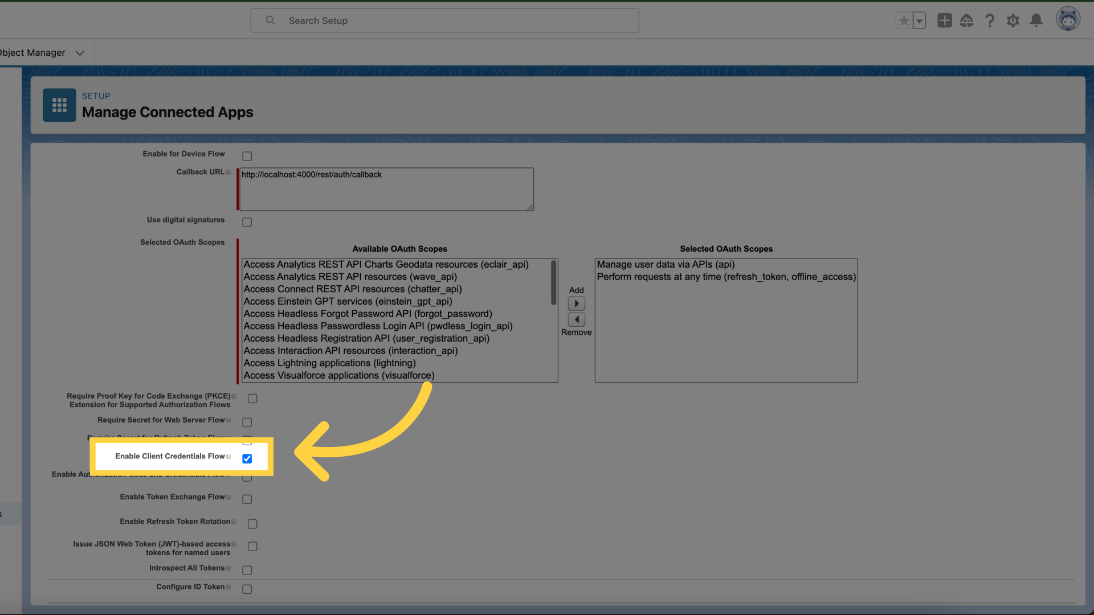Click inside the Callback URL text area
Viewport: 1094px width, 615px height.
(386, 188)
